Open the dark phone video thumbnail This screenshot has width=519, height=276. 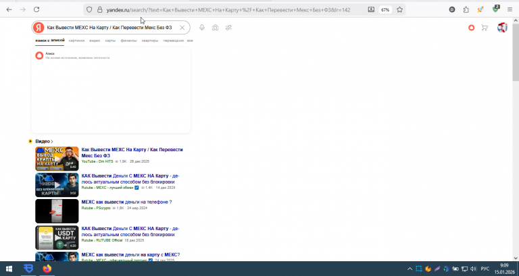point(57,211)
